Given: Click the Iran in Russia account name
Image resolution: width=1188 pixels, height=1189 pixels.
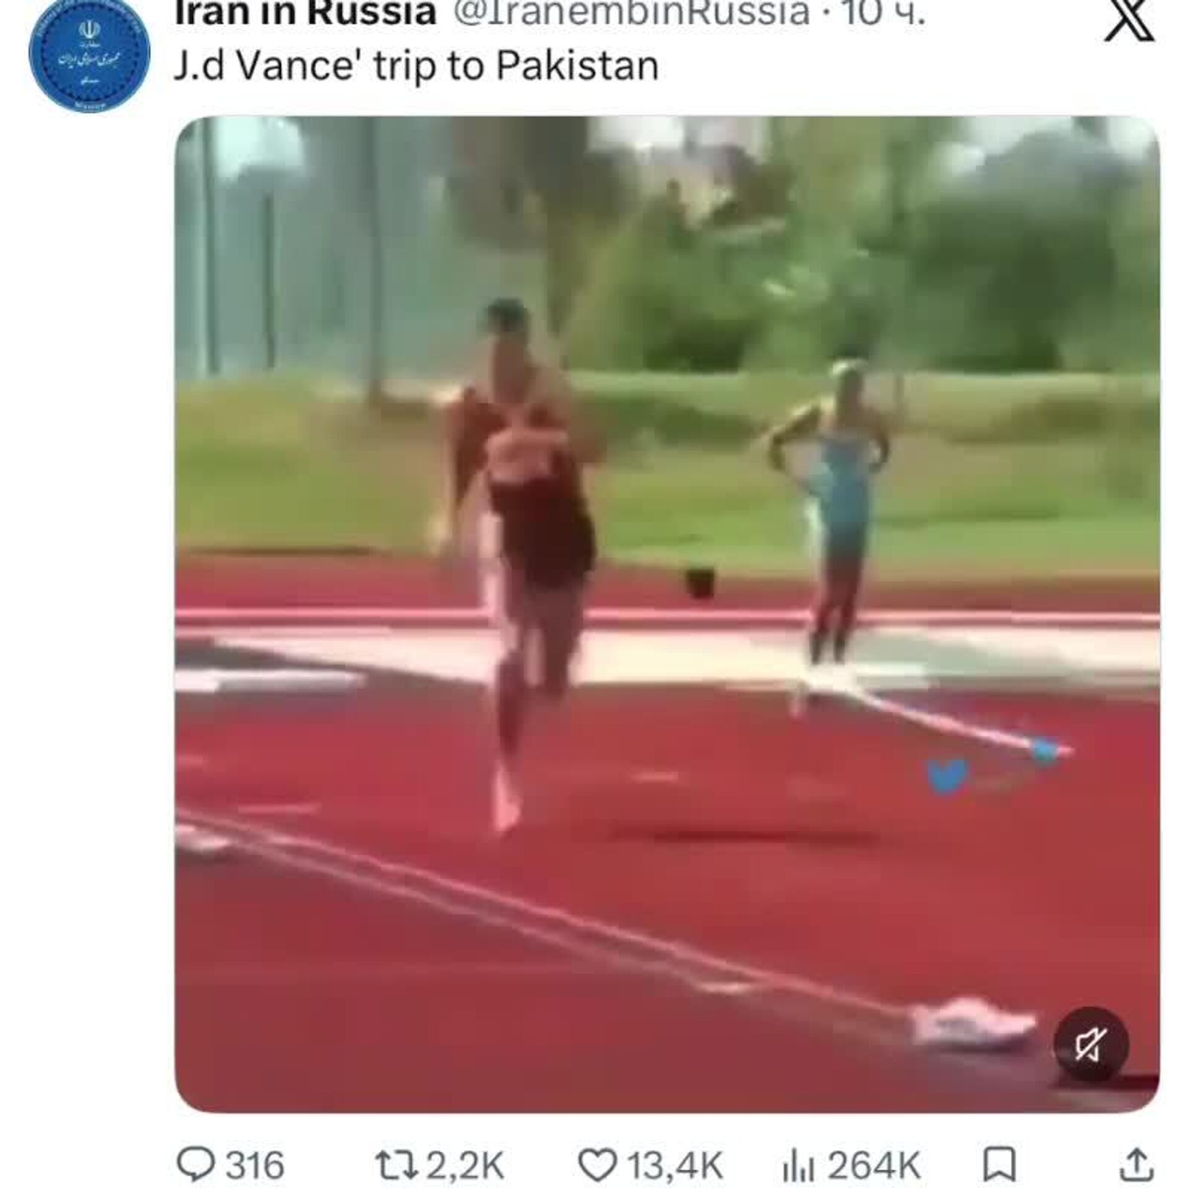Looking at the screenshot, I should [x=306, y=14].
